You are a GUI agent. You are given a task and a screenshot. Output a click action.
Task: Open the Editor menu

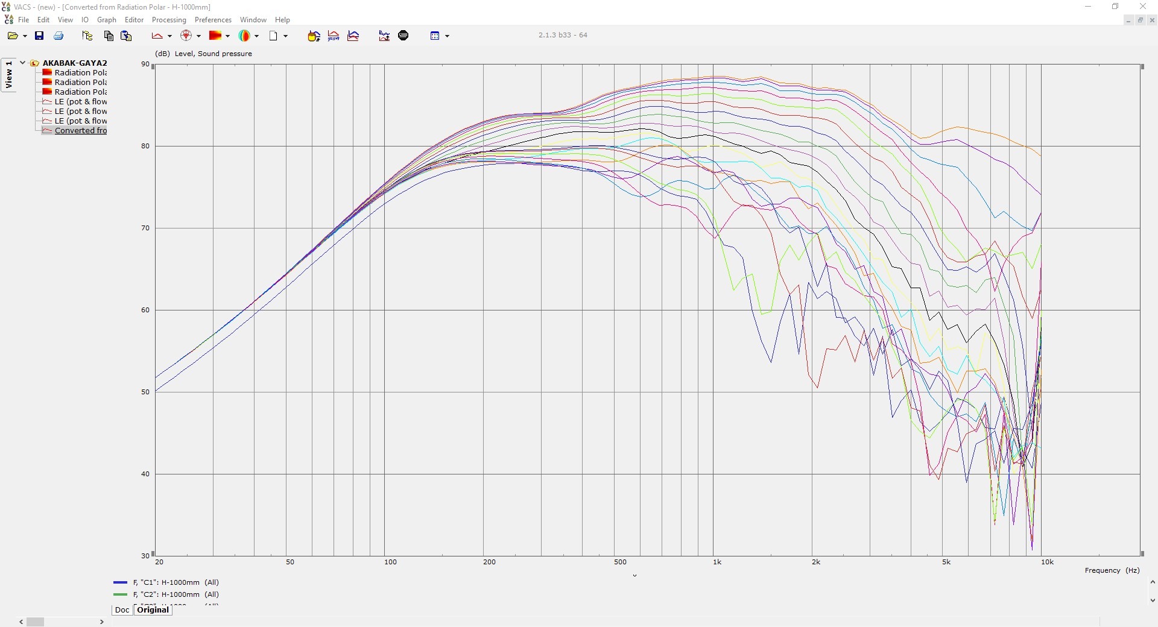(134, 20)
